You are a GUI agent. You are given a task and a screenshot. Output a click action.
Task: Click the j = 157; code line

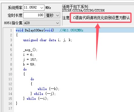point(30,60)
